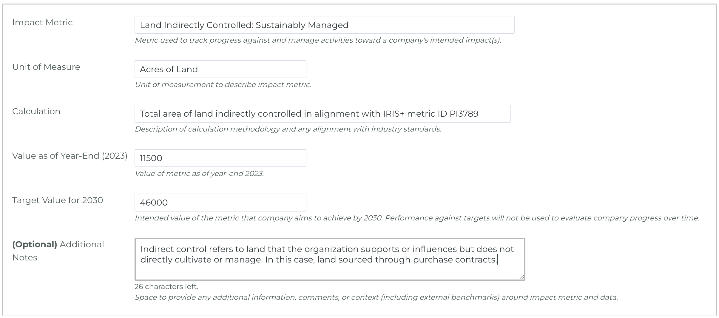Click the "Unit of Measure" label
The width and height of the screenshot is (719, 318).
(x=46, y=67)
